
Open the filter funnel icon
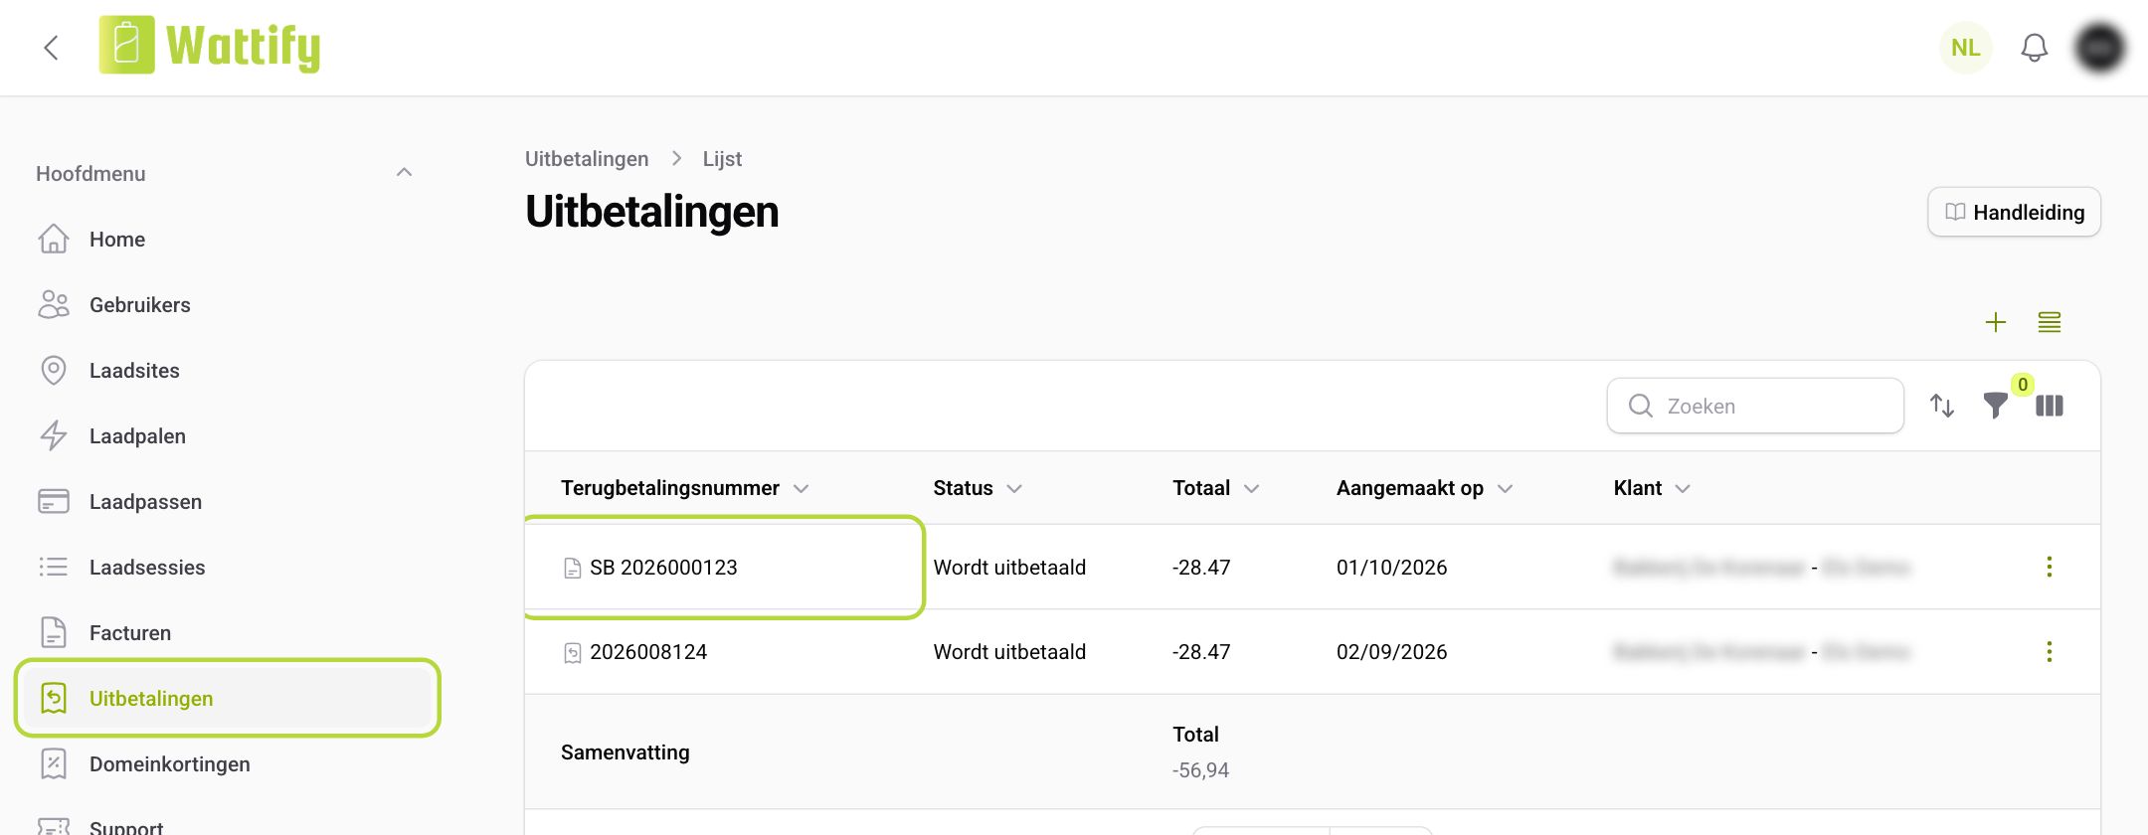point(1995,406)
